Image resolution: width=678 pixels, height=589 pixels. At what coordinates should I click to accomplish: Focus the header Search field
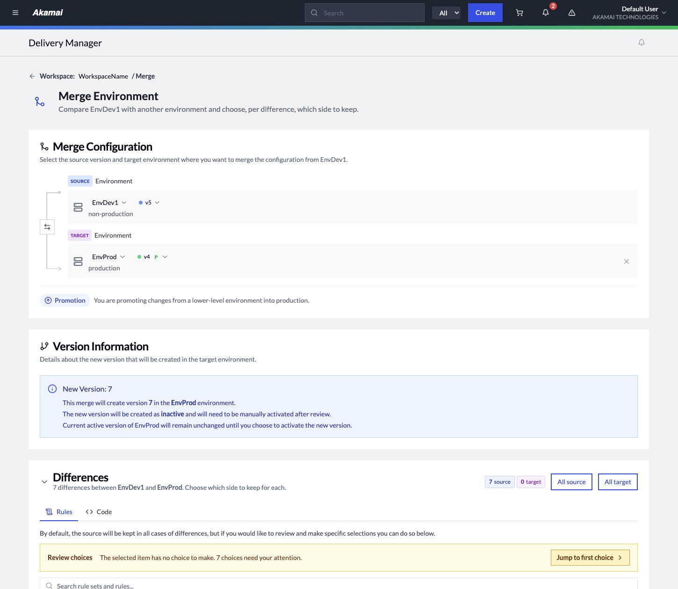point(365,13)
